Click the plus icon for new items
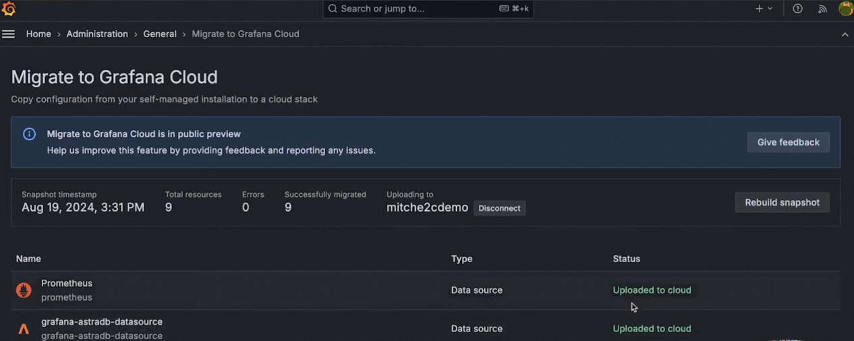Screen dimensions: 854x341 [760, 9]
